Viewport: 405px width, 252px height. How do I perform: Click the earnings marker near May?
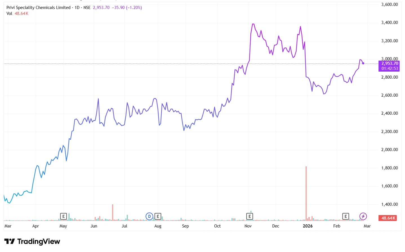coord(63,216)
